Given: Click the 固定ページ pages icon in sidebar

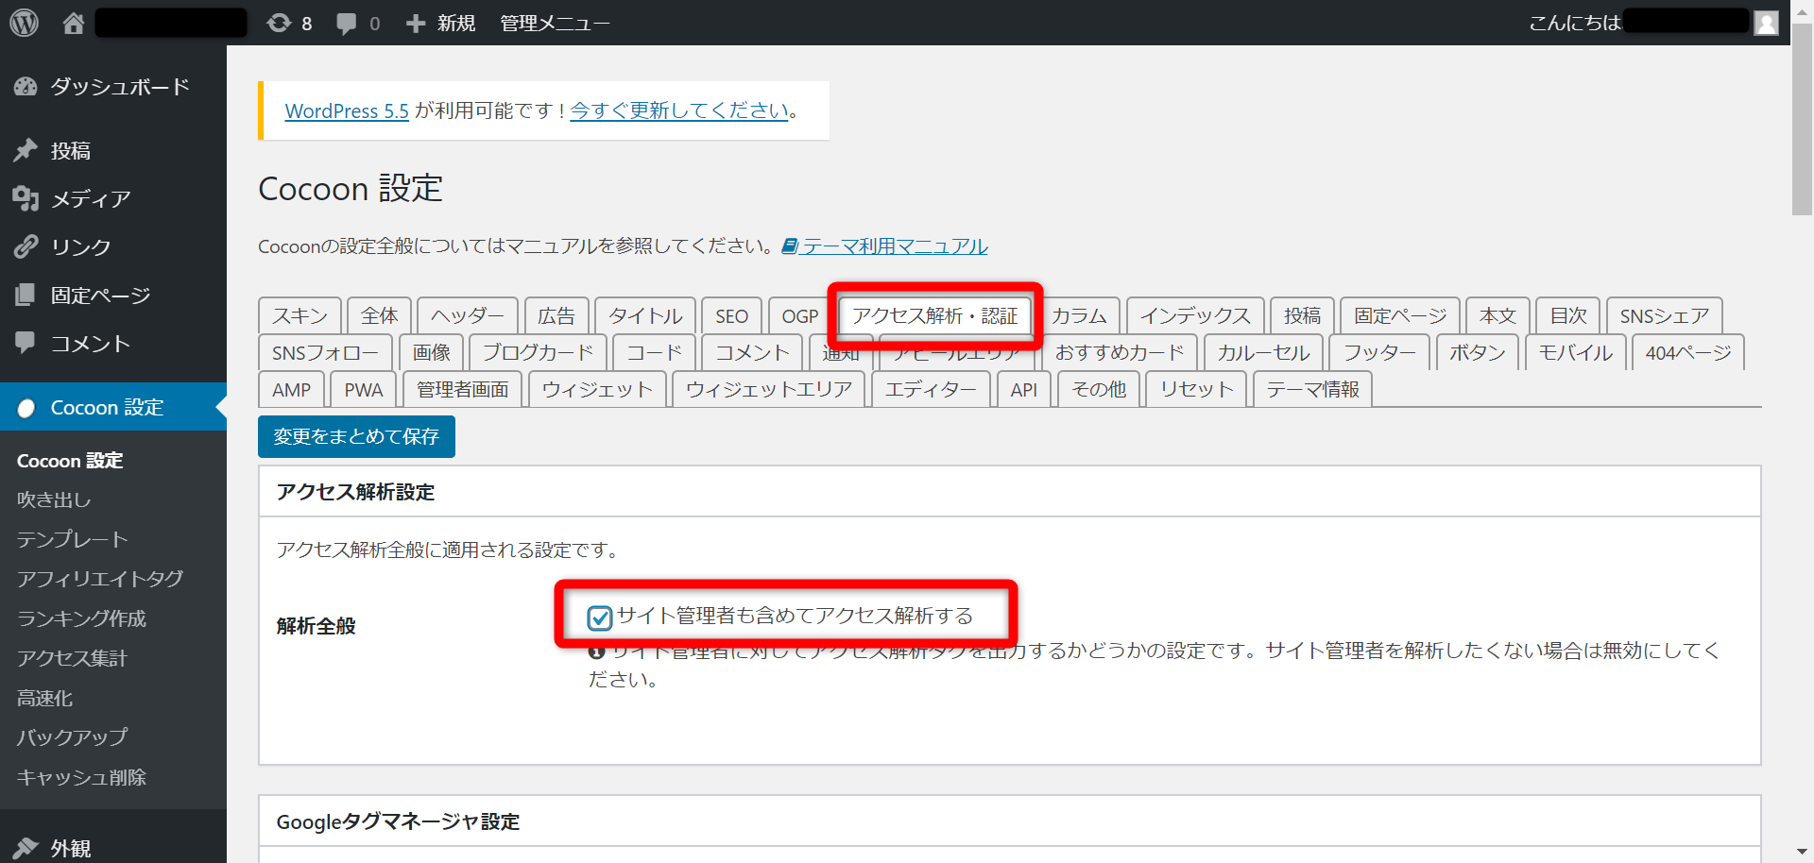Looking at the screenshot, I should pos(26,296).
